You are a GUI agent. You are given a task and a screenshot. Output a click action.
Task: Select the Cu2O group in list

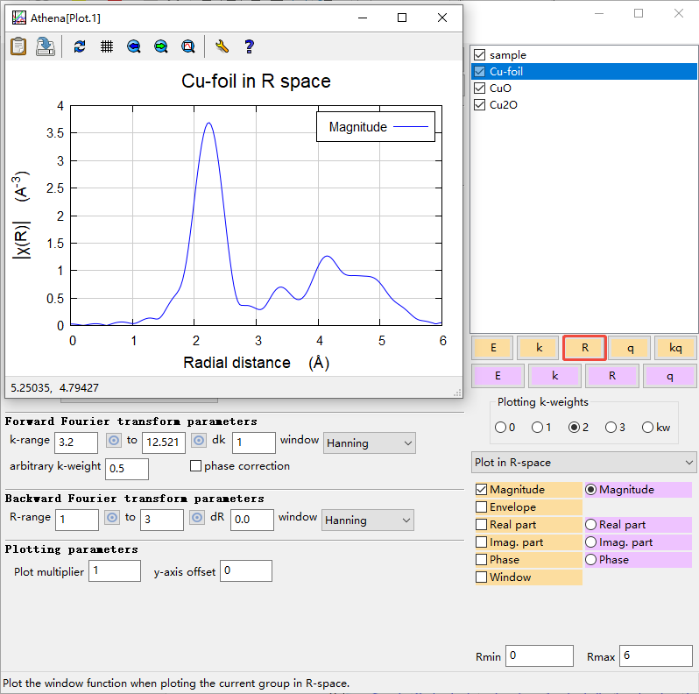tap(503, 105)
